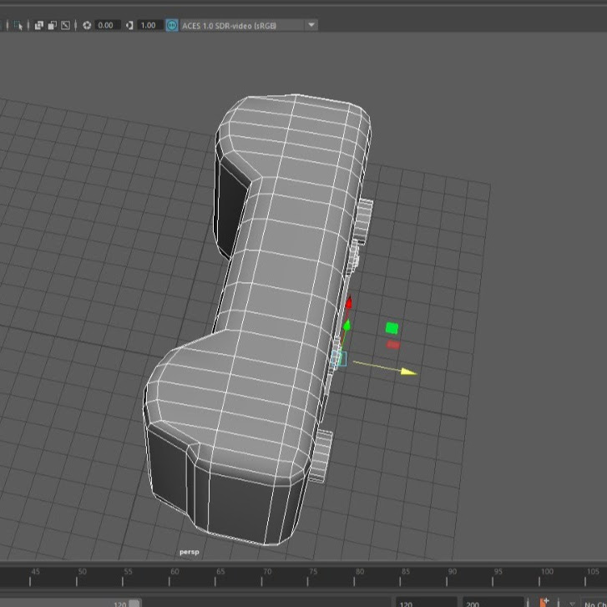Click the red plane handle square
Viewport: 607px width, 607px height.
tap(393, 344)
